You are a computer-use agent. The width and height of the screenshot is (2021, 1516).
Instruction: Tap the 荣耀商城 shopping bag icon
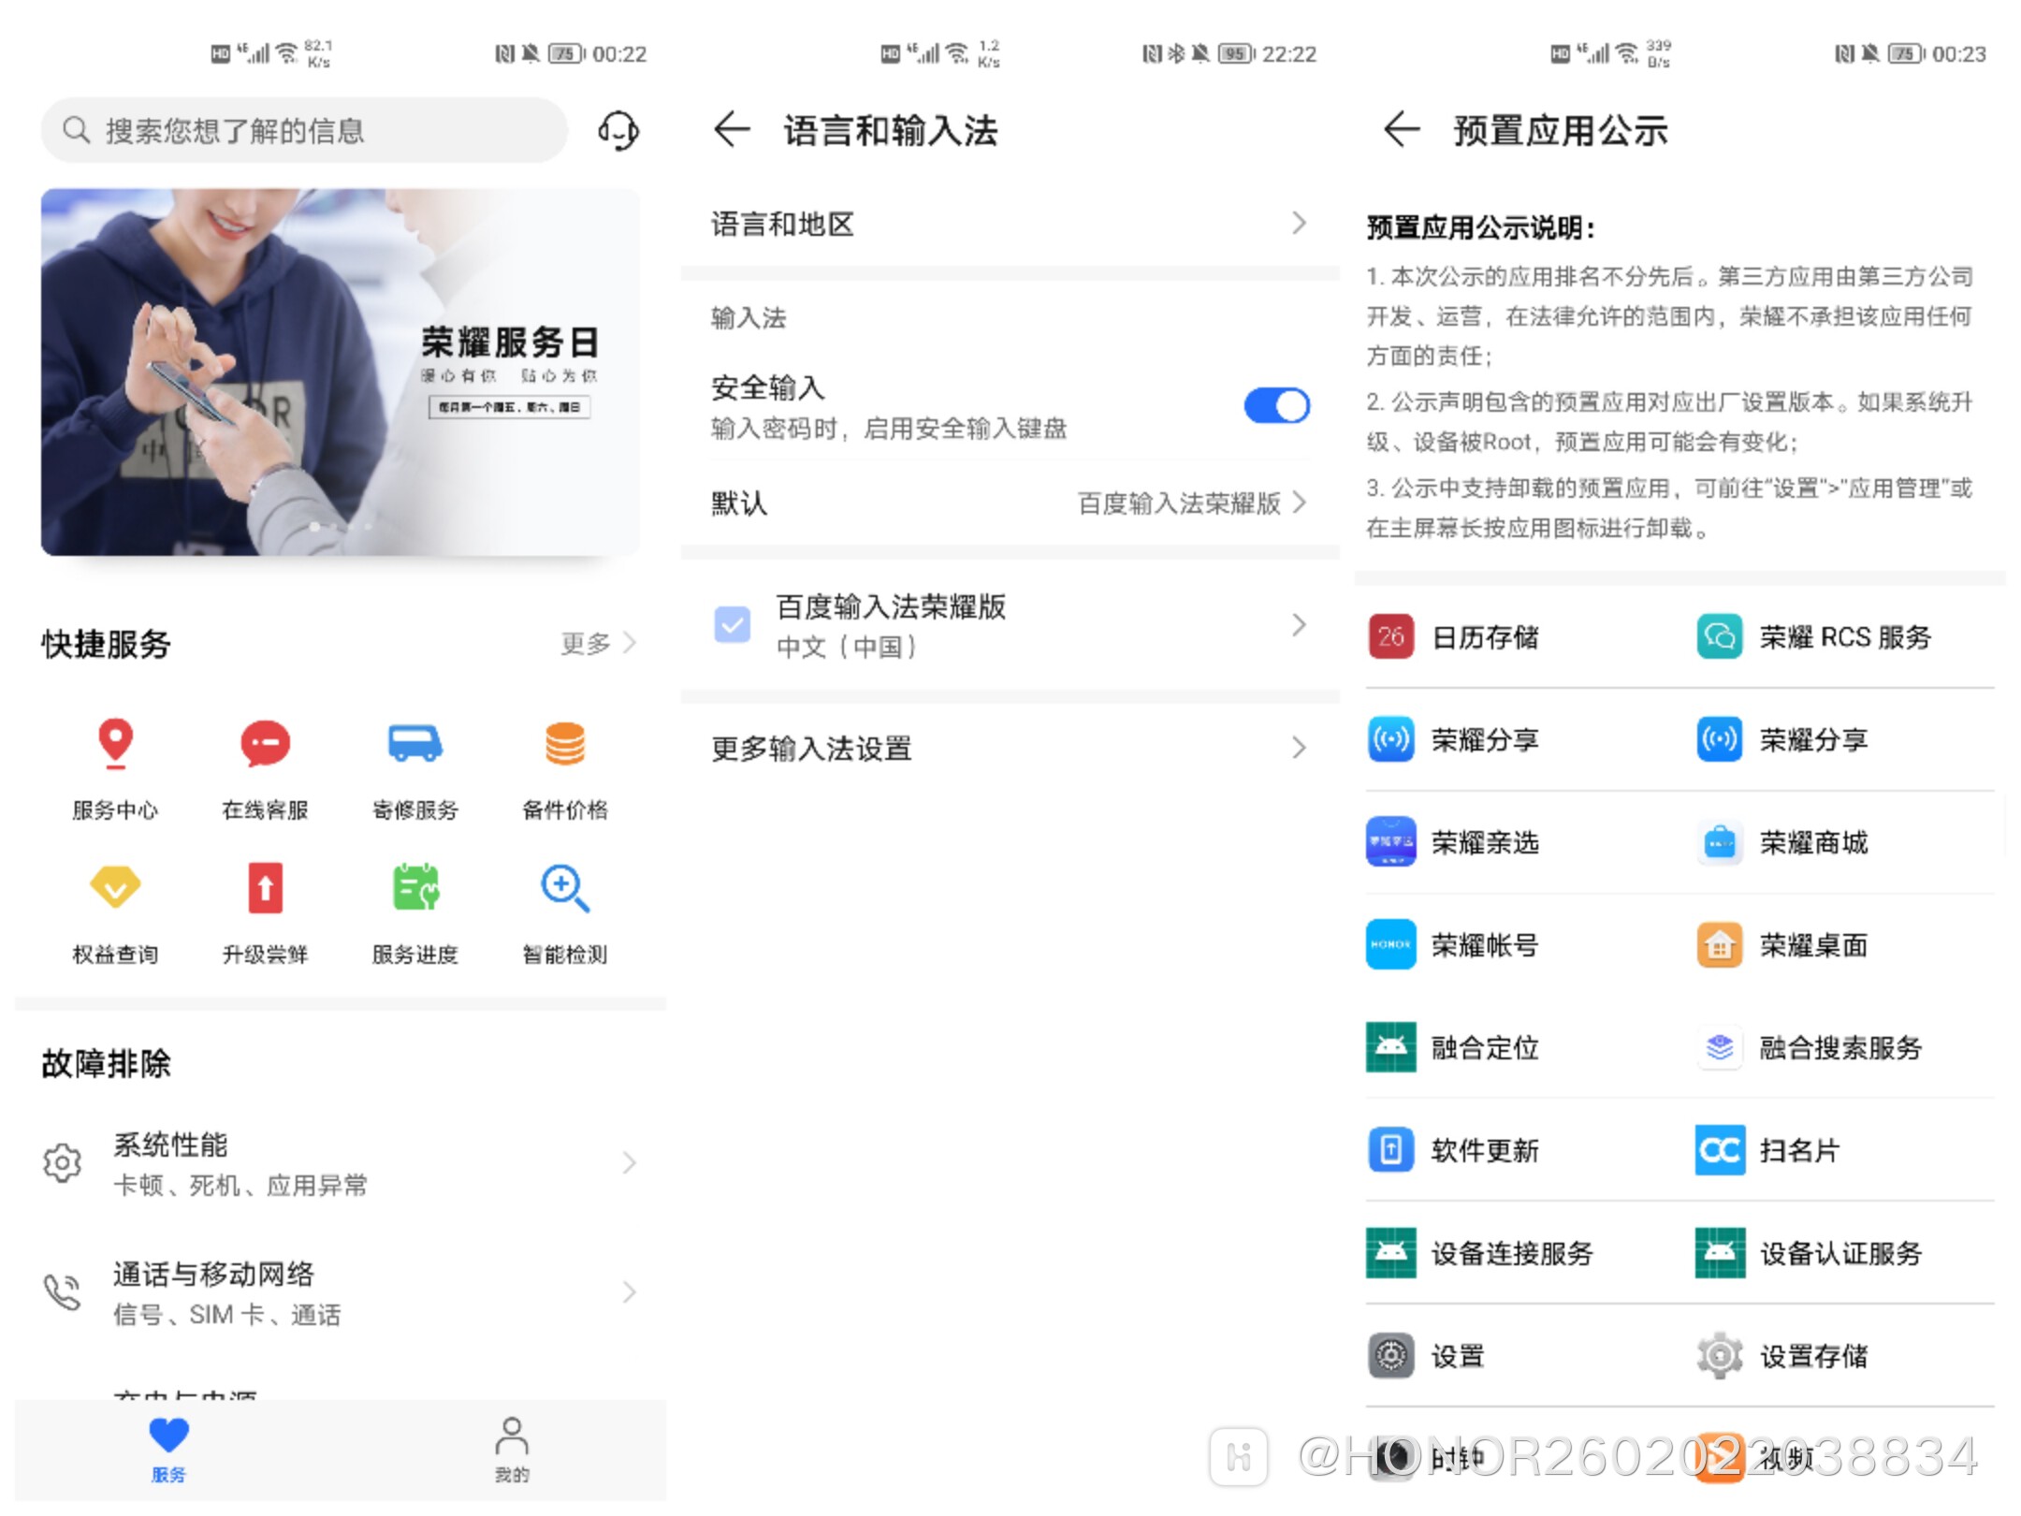click(x=1719, y=842)
